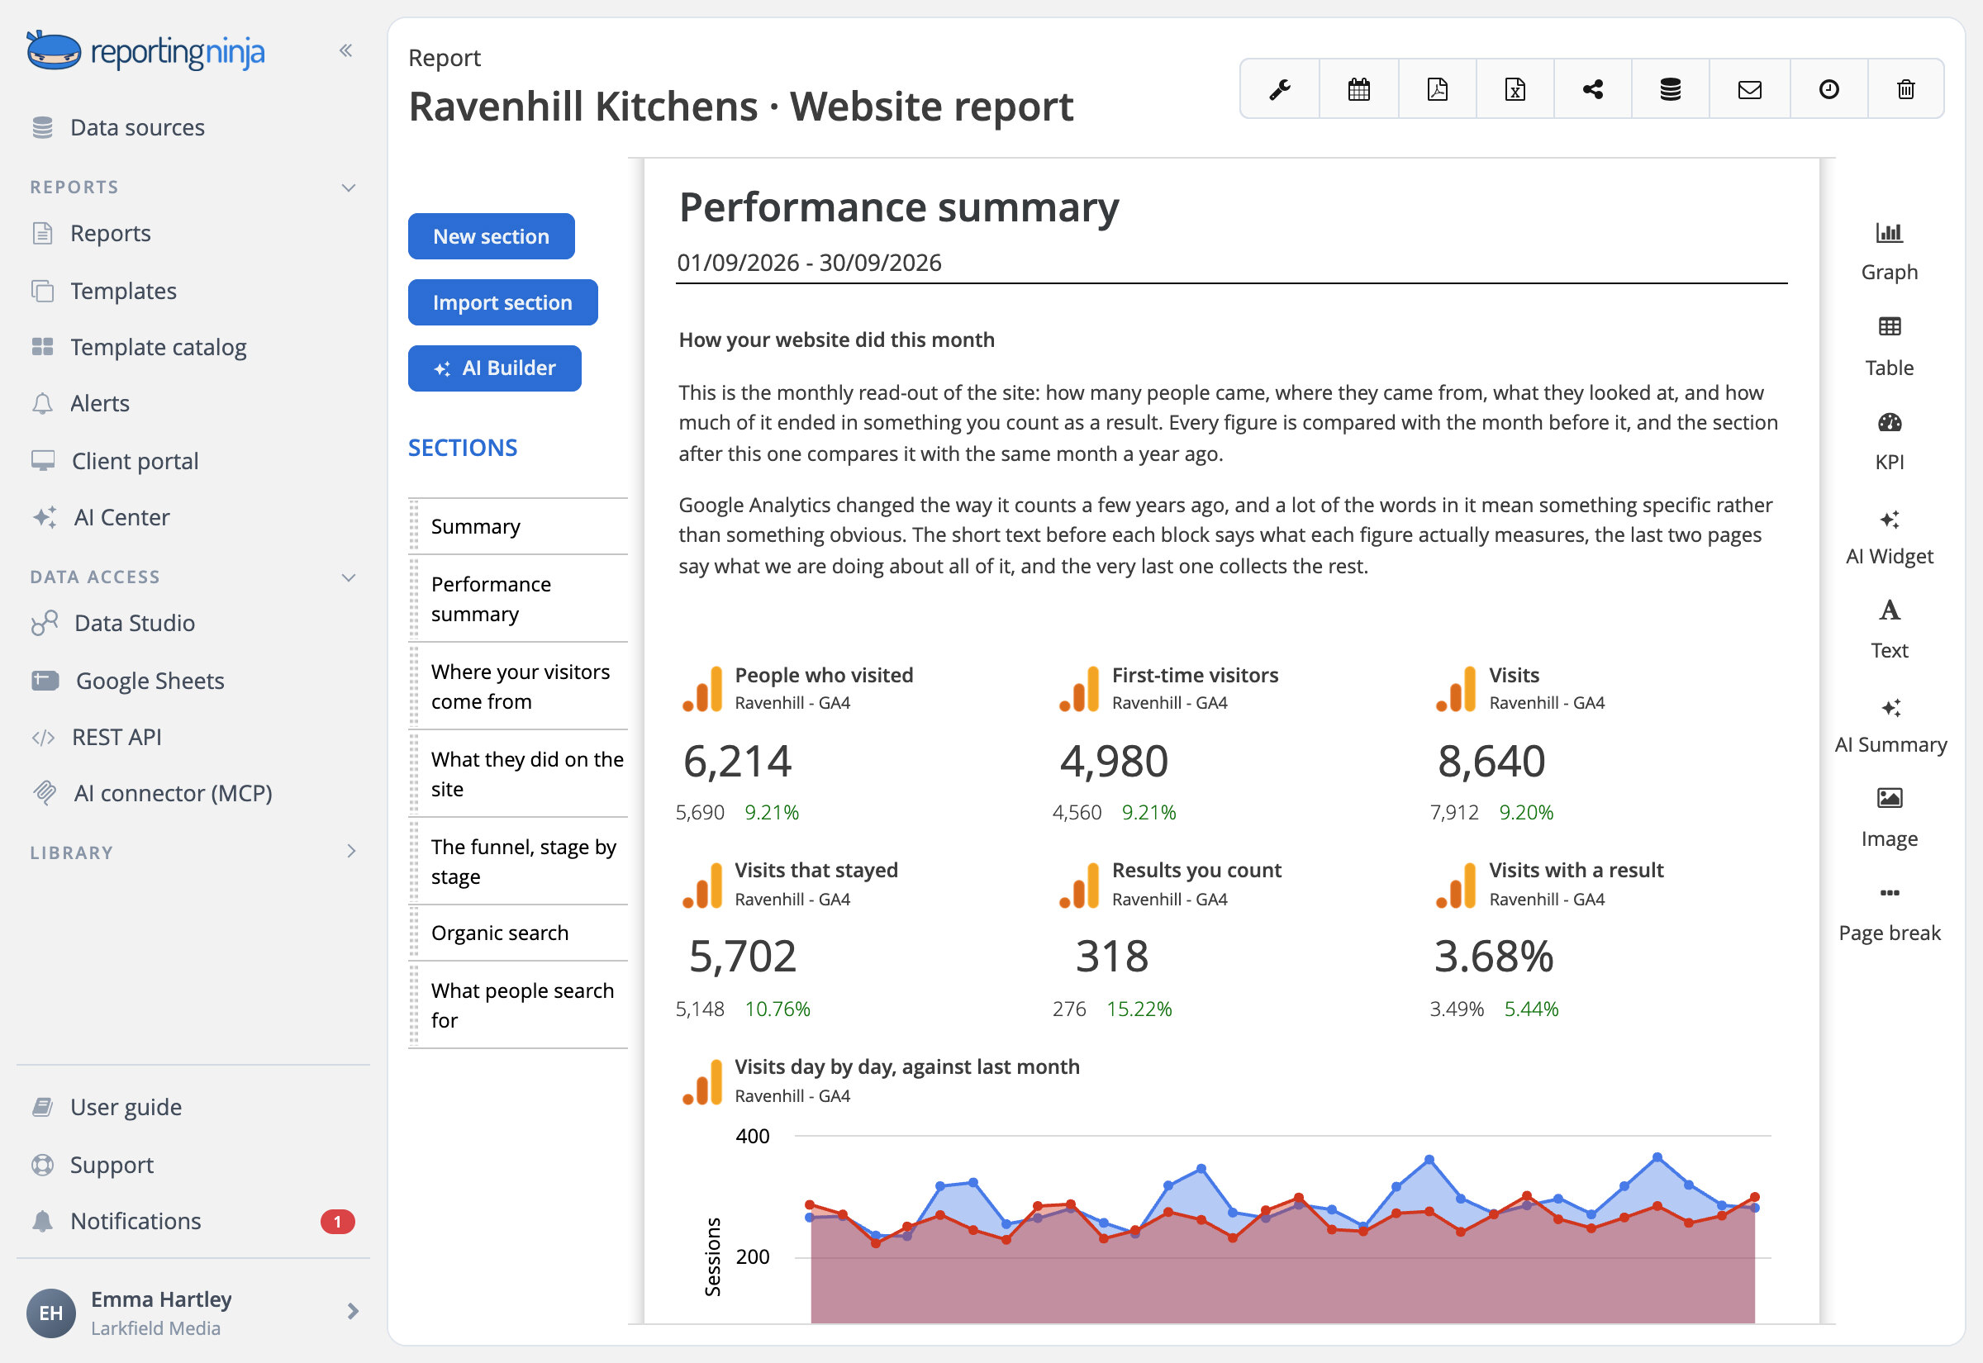
Task: Select the Organic search section
Action: 518,933
